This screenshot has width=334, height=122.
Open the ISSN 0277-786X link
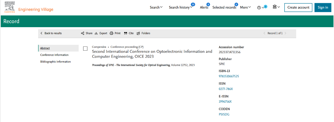pos(226,89)
